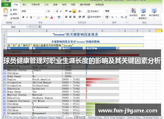The height and width of the screenshot is (119, 164).
Task: Open the filter dropdown on the first table header
Action: (31, 48)
